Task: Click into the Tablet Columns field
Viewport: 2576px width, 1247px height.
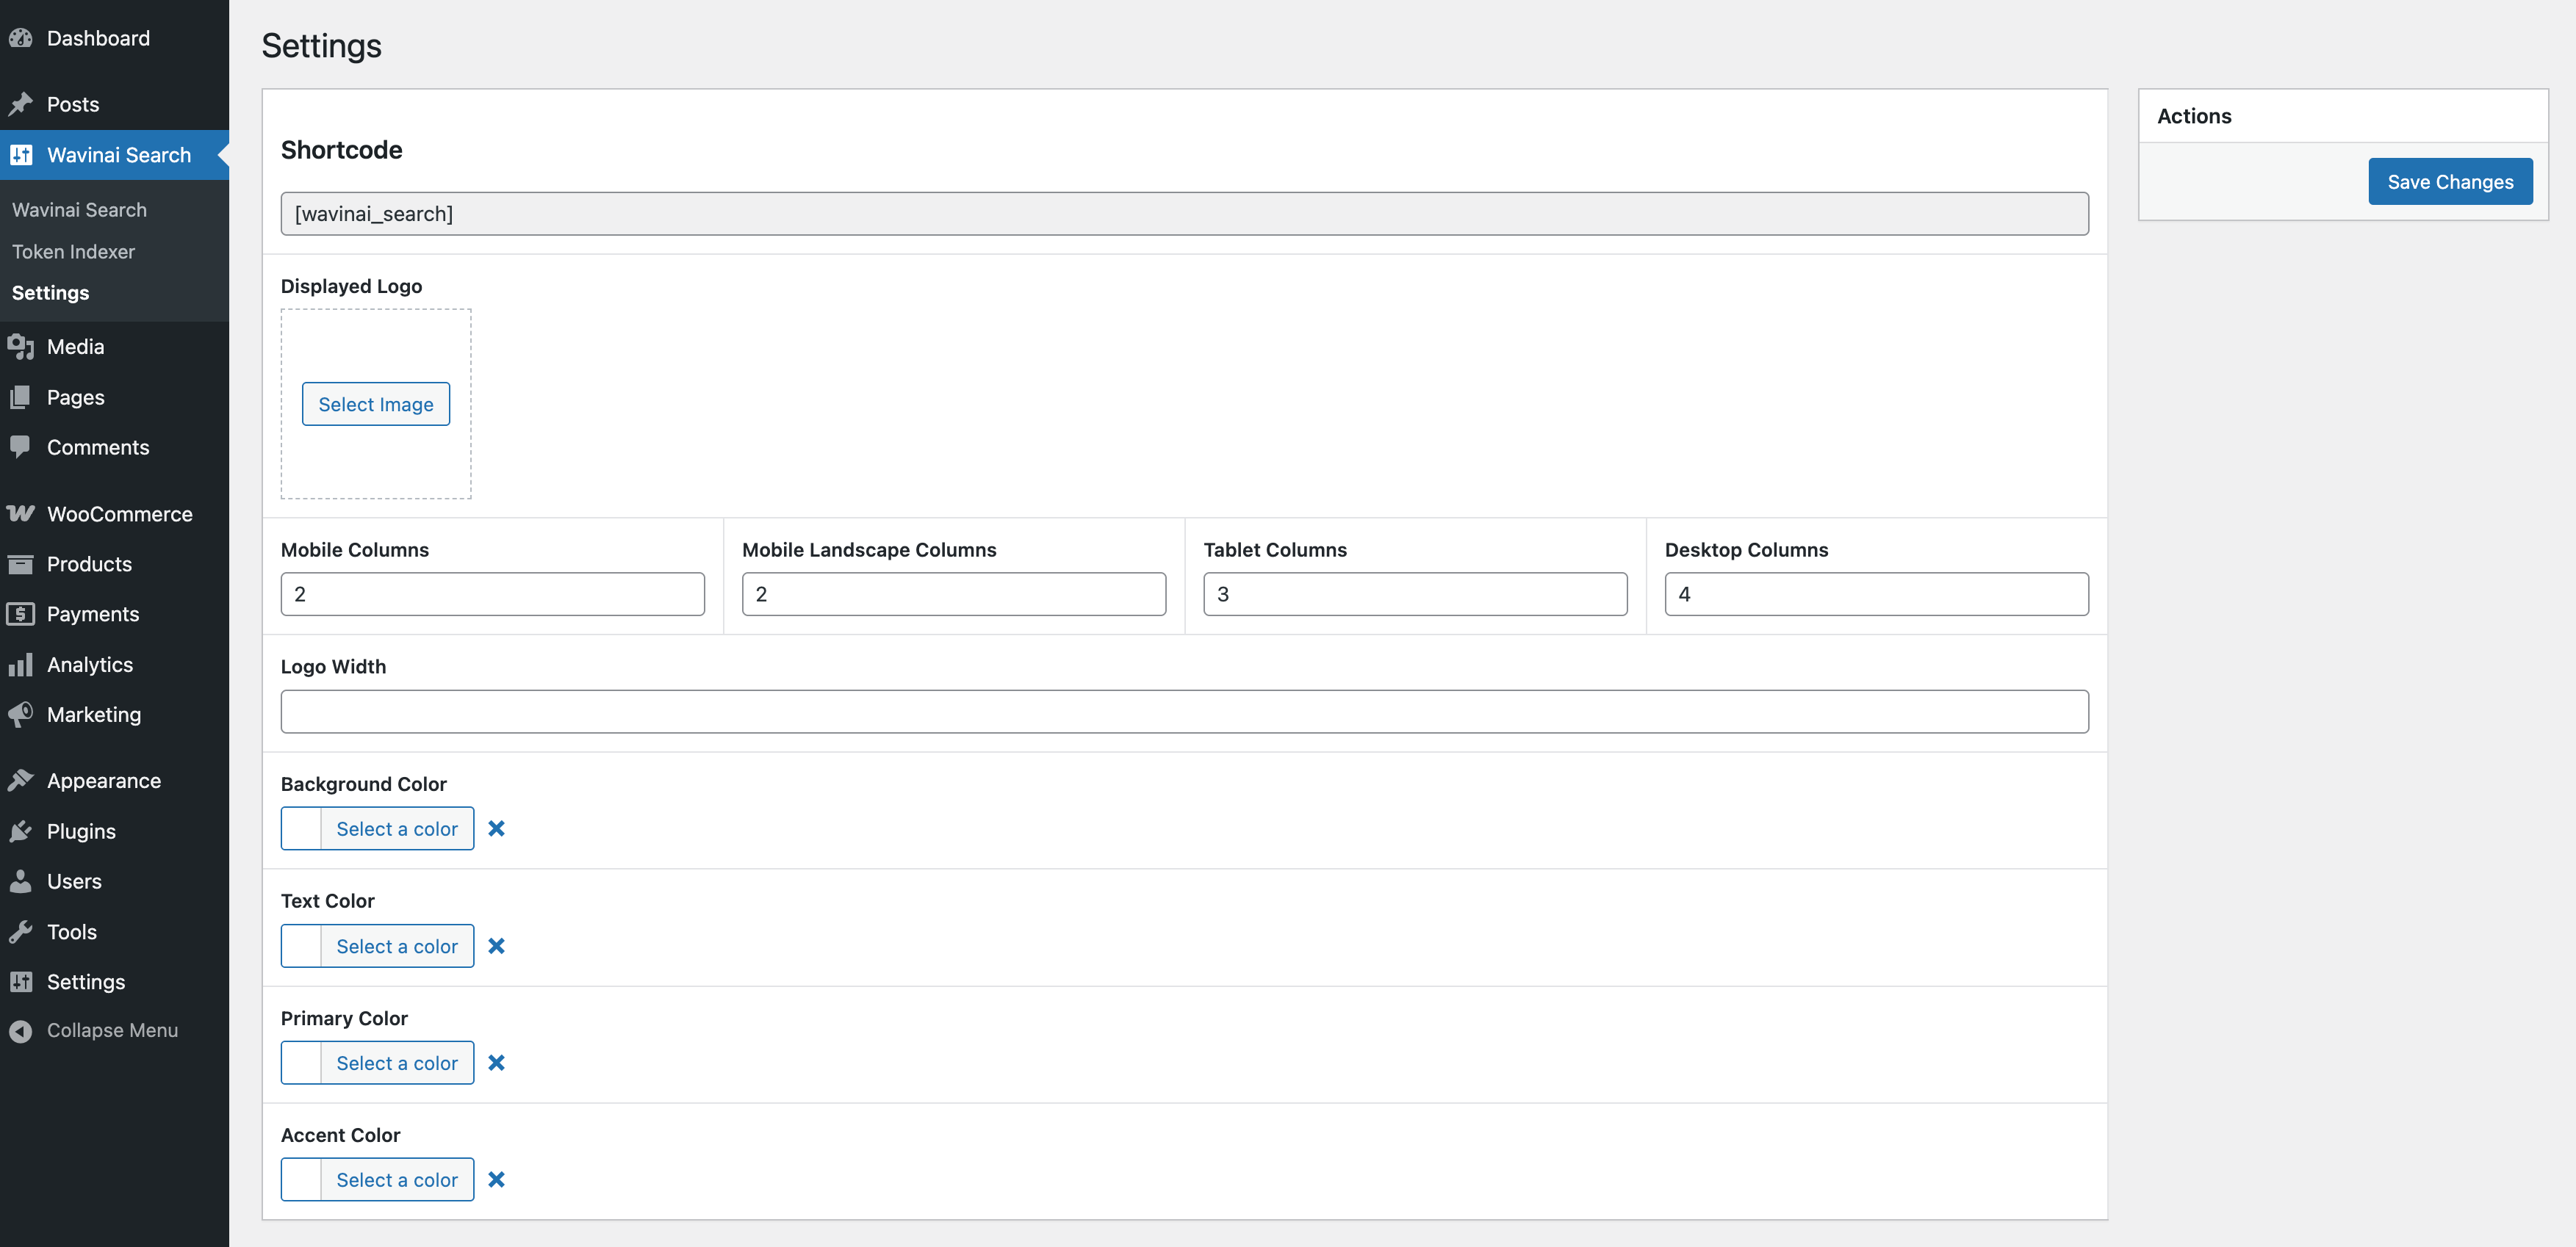Action: click(x=1414, y=593)
